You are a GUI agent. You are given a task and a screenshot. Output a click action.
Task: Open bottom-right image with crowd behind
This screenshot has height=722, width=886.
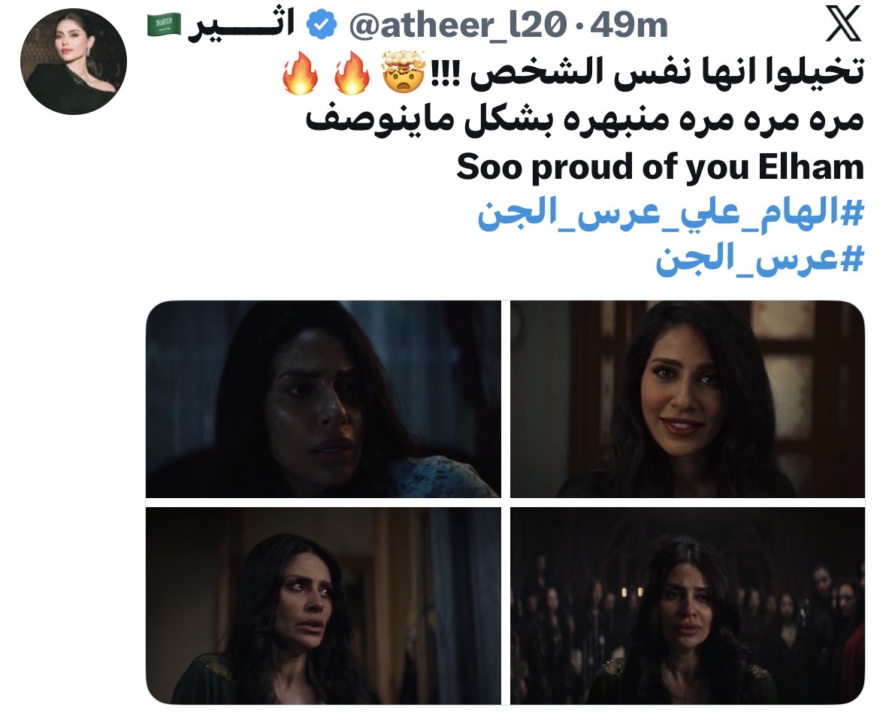[x=688, y=606]
